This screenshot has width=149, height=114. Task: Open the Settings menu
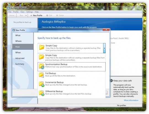tap(30, 12)
